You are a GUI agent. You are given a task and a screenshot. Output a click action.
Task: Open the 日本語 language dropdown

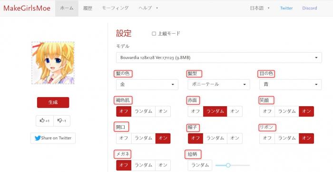pyautogui.click(x=260, y=8)
